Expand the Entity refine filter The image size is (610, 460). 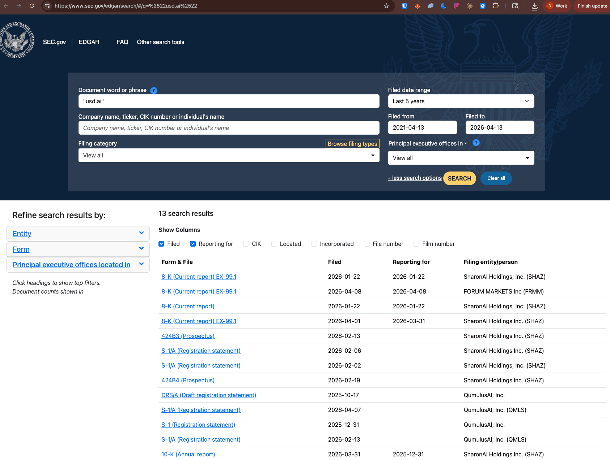pyautogui.click(x=78, y=234)
